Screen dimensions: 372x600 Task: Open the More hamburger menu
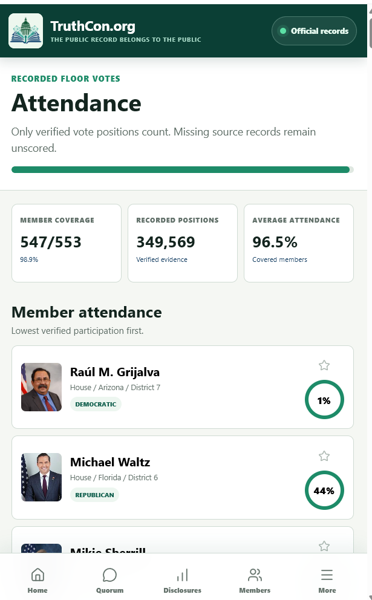pos(327,575)
